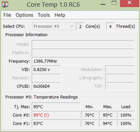
Task: Open the Options menu
Action: click(24, 15)
